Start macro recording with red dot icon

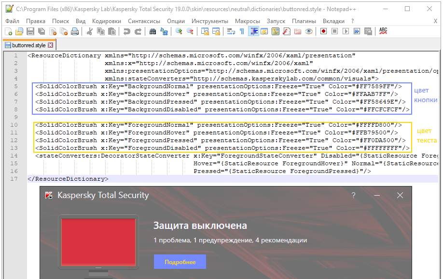[x=323, y=32]
